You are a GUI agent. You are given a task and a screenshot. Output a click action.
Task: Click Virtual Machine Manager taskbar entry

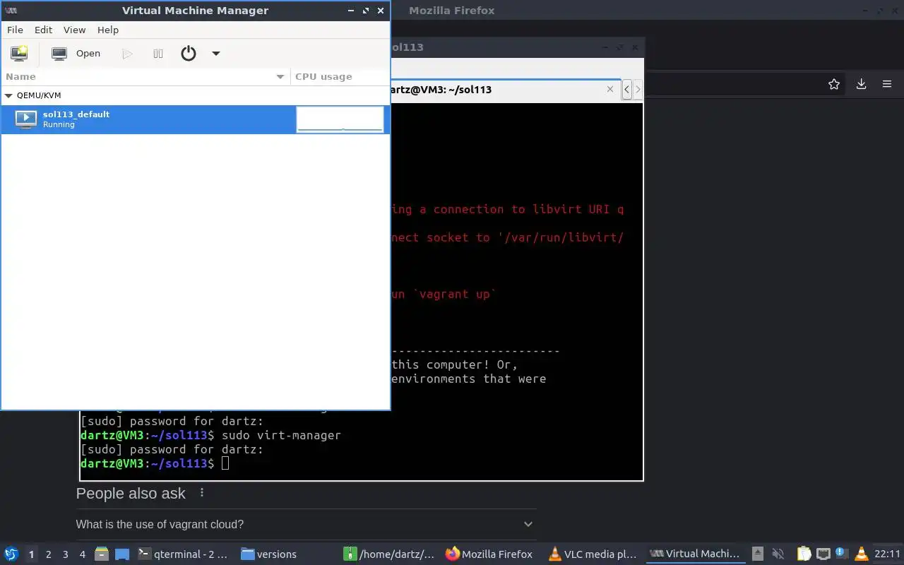click(x=696, y=554)
